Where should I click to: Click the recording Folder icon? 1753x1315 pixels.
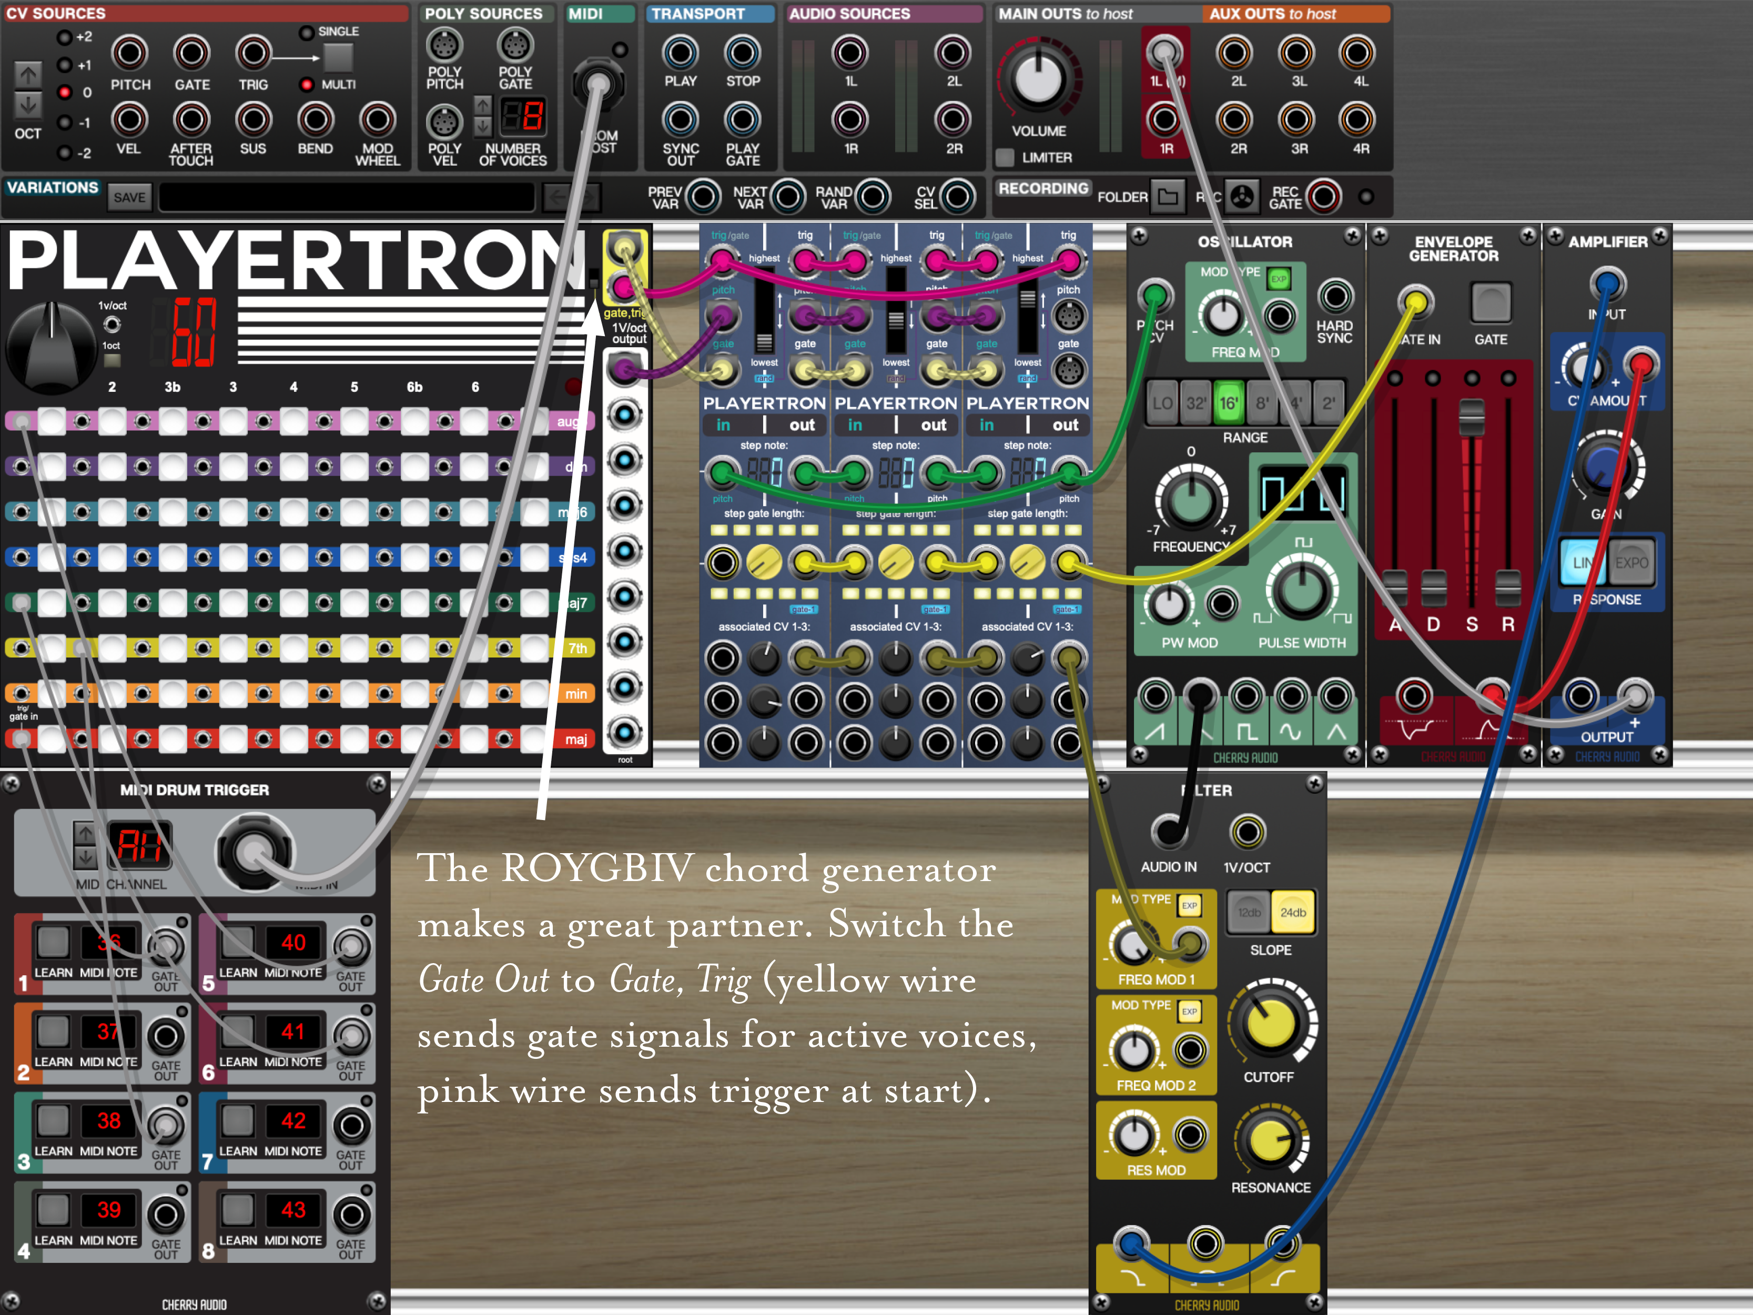coord(1167,197)
